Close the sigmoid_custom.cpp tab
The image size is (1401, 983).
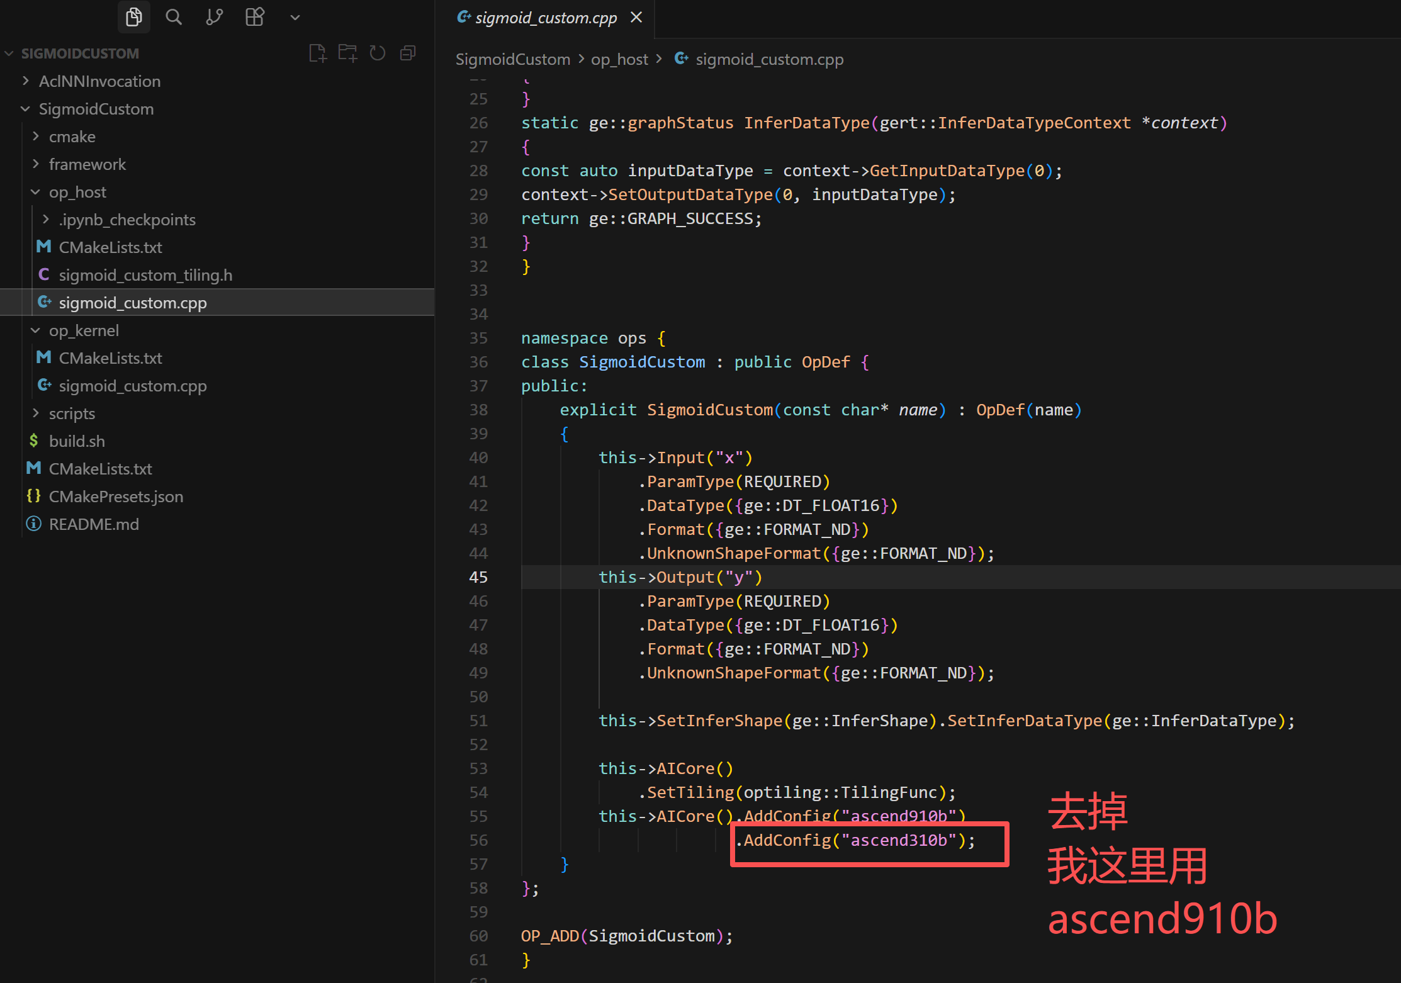[636, 18]
